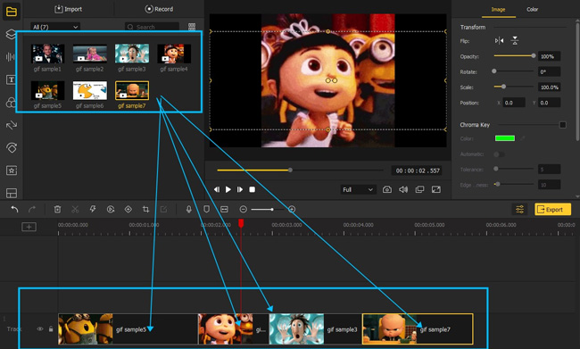Open the Overlays layers sidebar icon

point(11,34)
